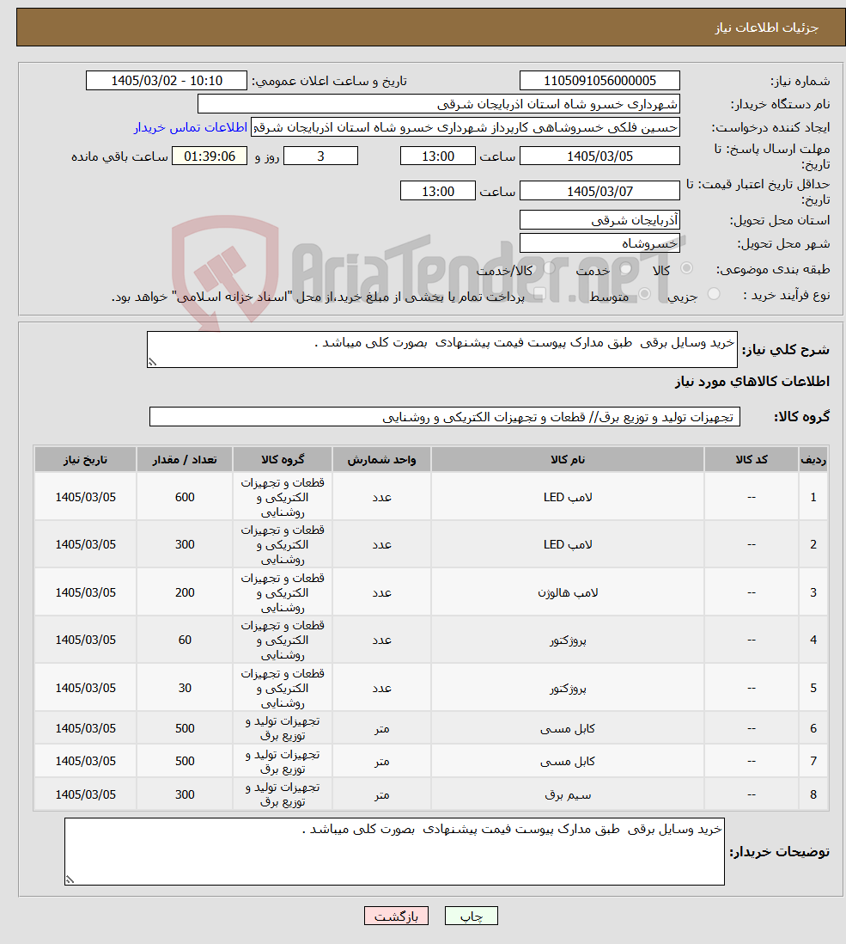Click the ردیف column header
The width and height of the screenshot is (846, 944).
click(x=813, y=459)
